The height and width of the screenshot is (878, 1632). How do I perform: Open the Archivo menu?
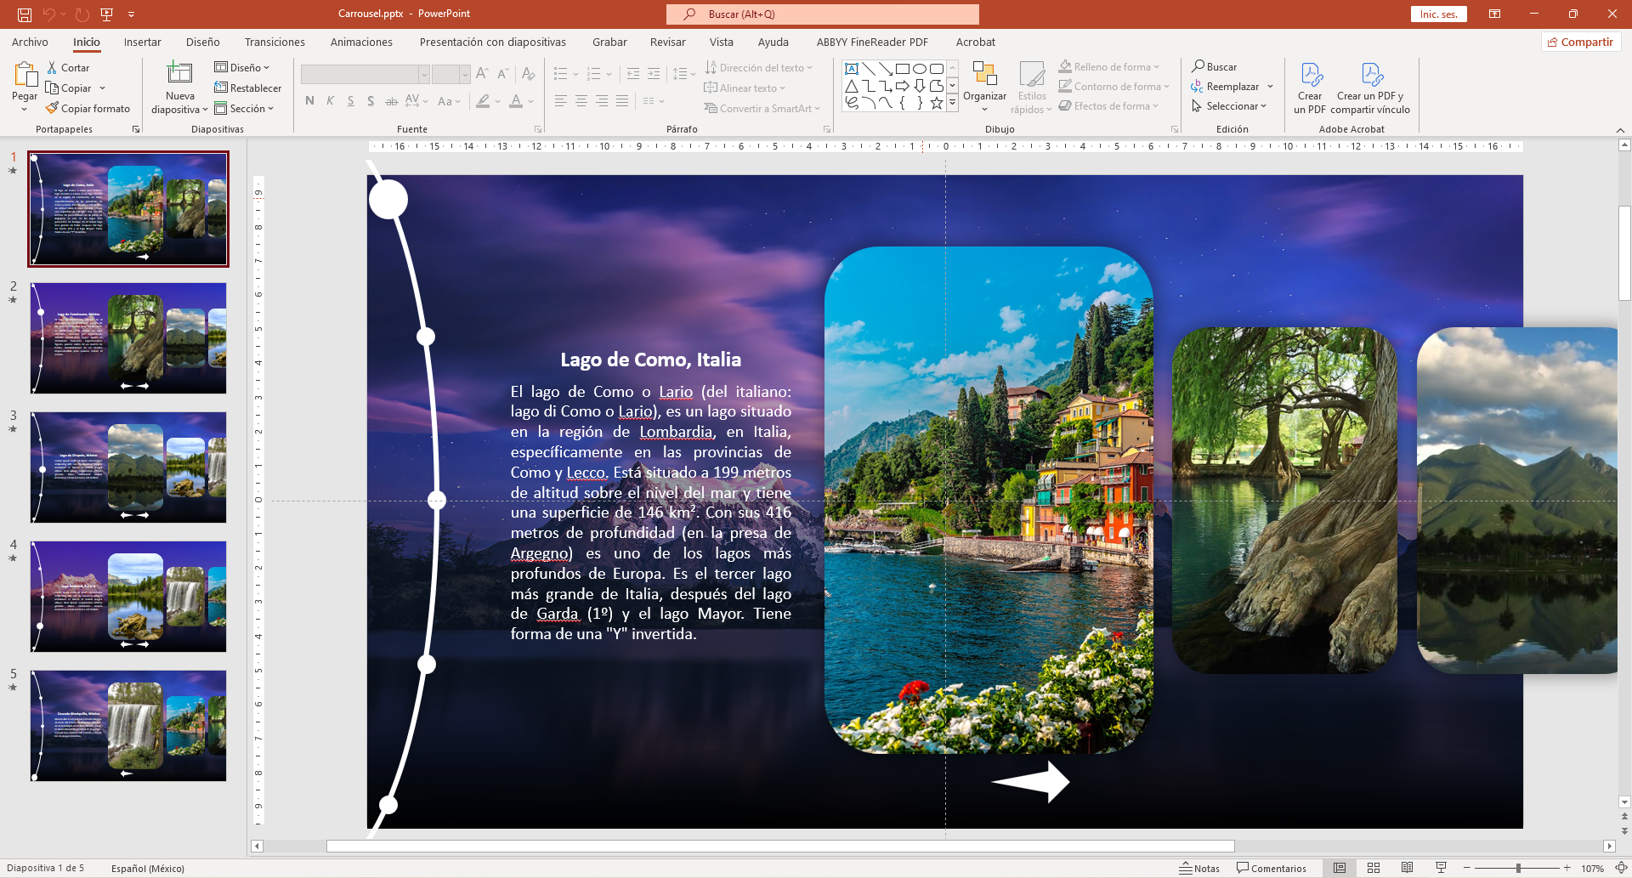pos(30,42)
